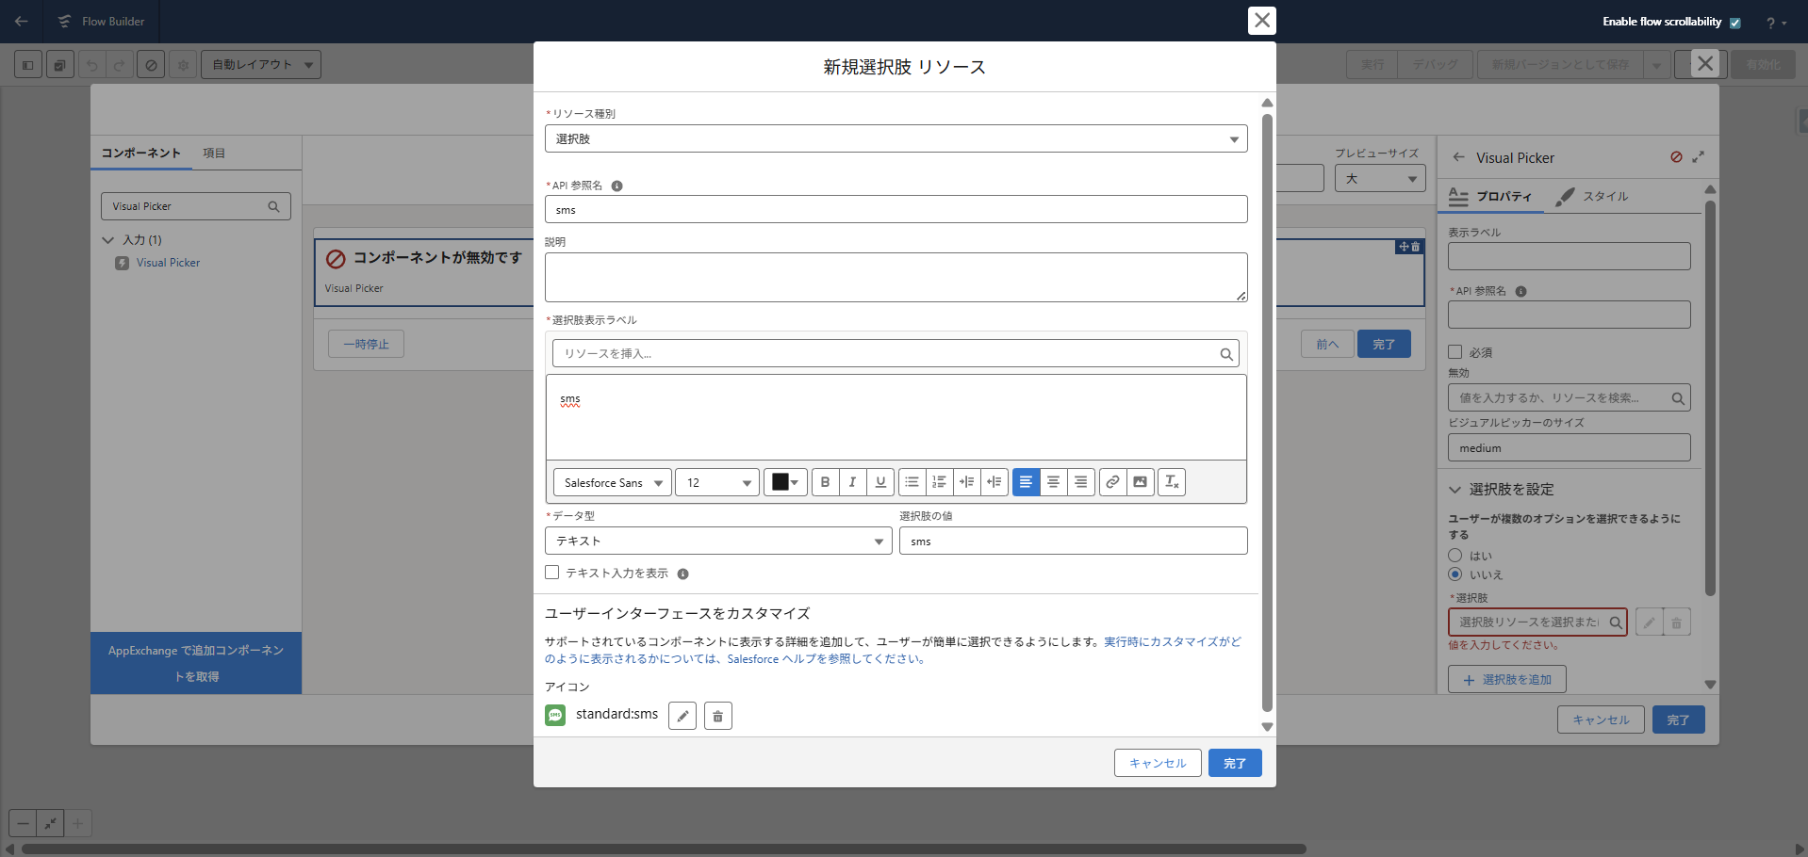Enable the 必須 checkbox
Screen dimensions: 1808x857
click(1455, 352)
